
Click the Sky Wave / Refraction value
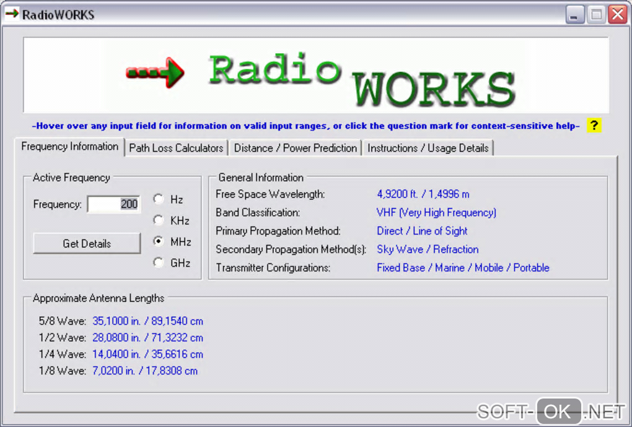coord(428,249)
